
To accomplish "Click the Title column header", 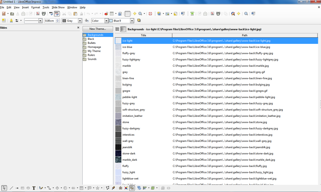I will 144,35.
